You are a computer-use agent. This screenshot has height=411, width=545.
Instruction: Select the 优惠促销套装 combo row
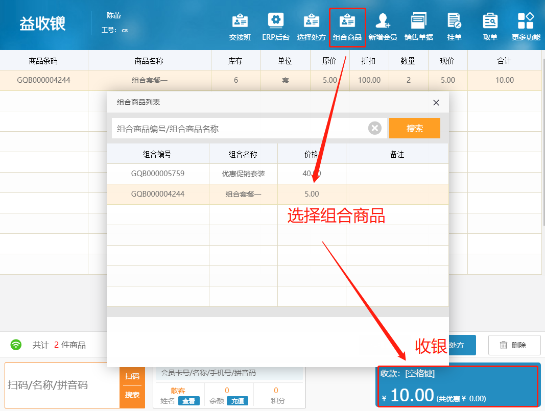(x=243, y=174)
